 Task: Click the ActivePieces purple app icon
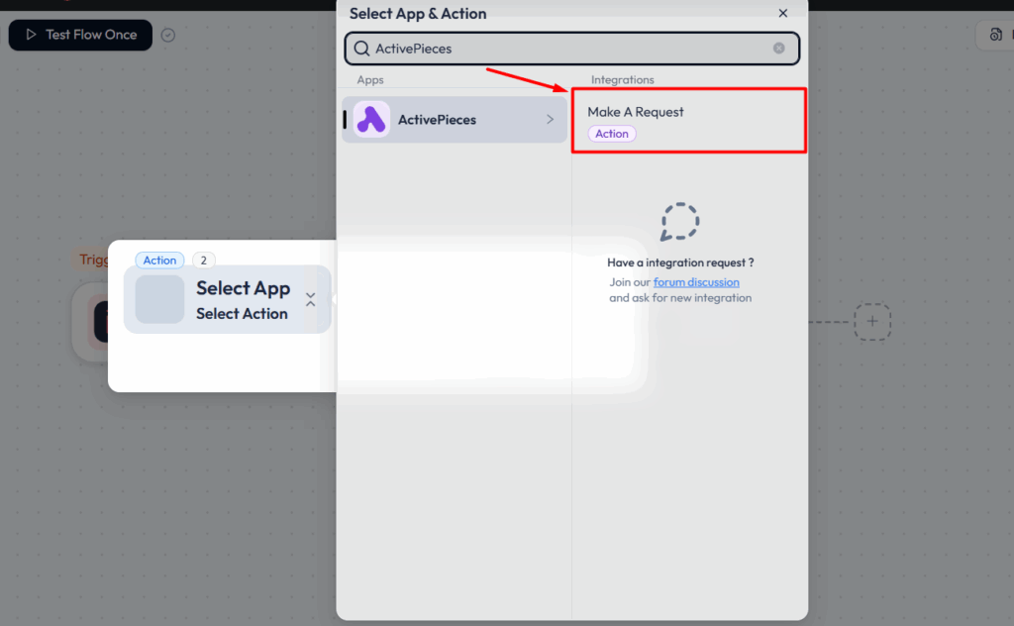tap(369, 119)
